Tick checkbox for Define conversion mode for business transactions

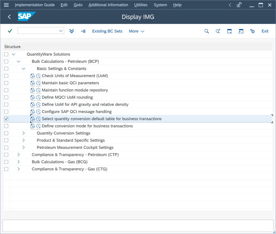(x=6, y=126)
